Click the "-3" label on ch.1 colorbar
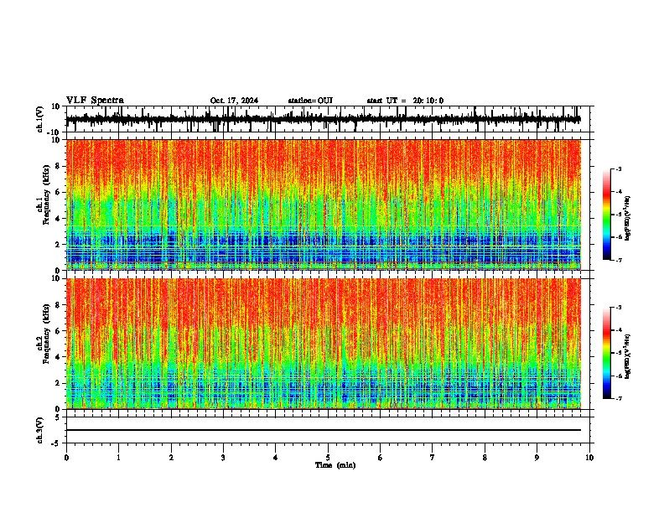The height and width of the screenshot is (513, 664). pos(618,168)
